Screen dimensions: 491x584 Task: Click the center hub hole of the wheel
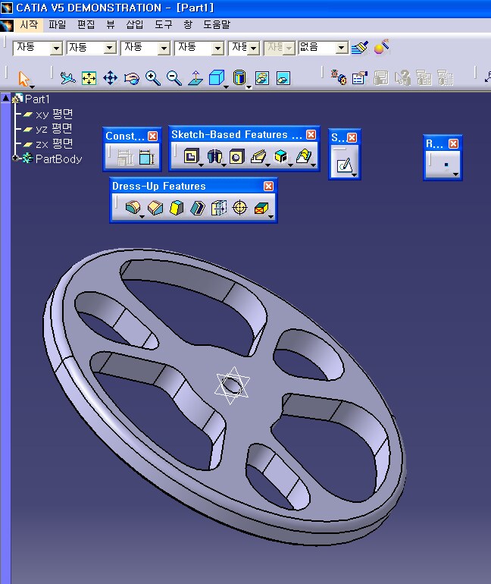232,387
